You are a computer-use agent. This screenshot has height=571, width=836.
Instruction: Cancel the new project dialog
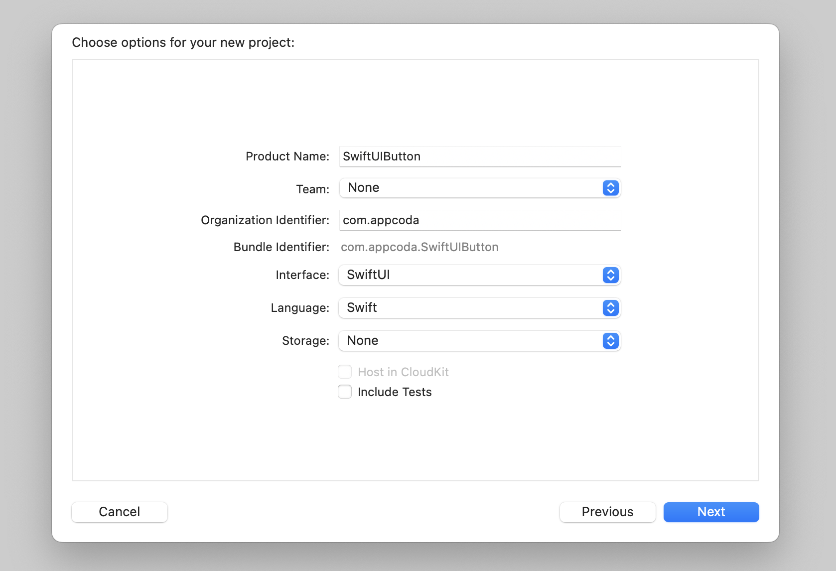120,512
